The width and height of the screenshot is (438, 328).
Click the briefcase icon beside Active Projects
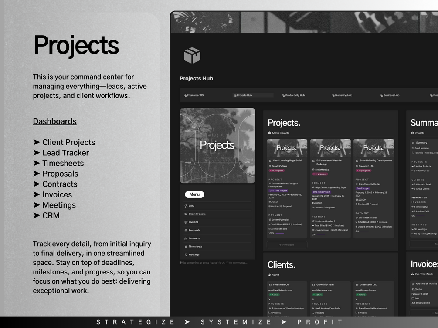click(x=269, y=133)
